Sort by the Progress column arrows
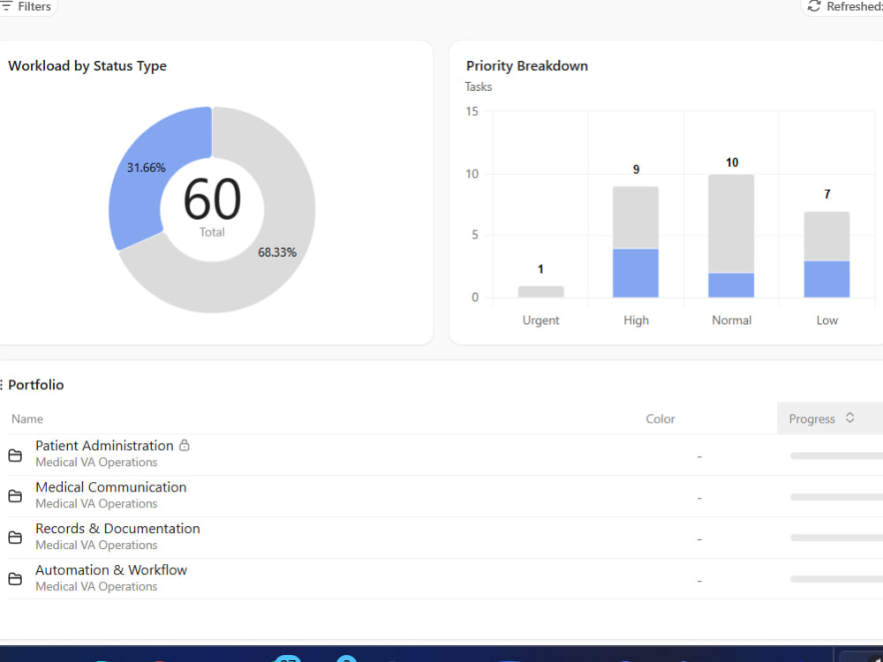 coord(849,418)
